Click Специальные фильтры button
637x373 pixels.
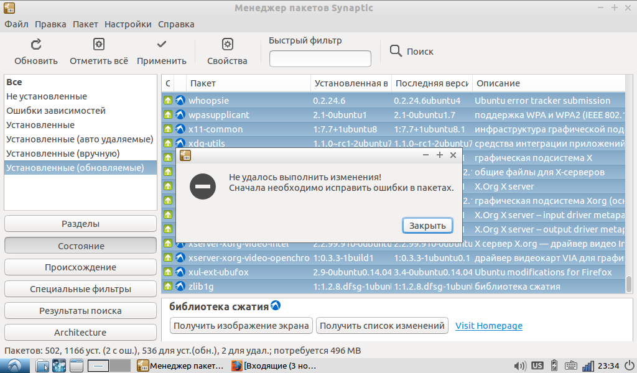(x=80, y=289)
